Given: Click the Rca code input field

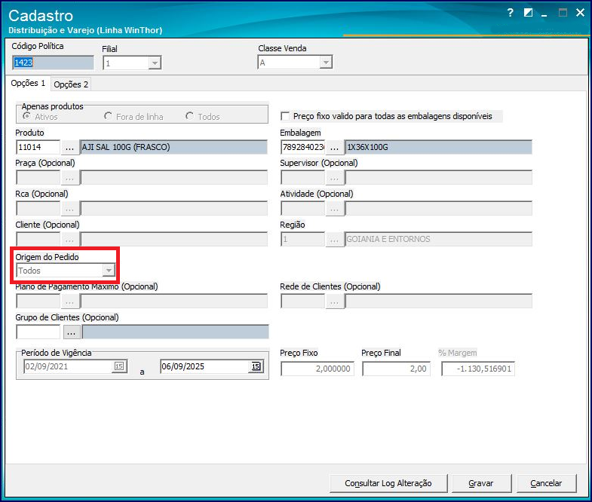Looking at the screenshot, I should tap(38, 209).
